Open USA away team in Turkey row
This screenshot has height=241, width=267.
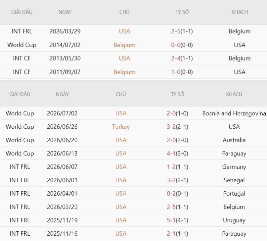234,127
